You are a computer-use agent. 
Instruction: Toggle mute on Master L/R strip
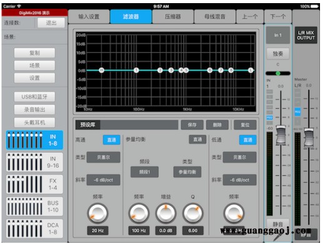click(306, 235)
